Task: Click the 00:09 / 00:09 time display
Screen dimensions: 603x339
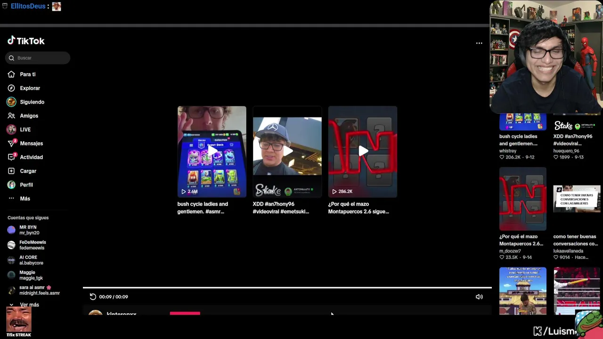Action: (x=114, y=297)
